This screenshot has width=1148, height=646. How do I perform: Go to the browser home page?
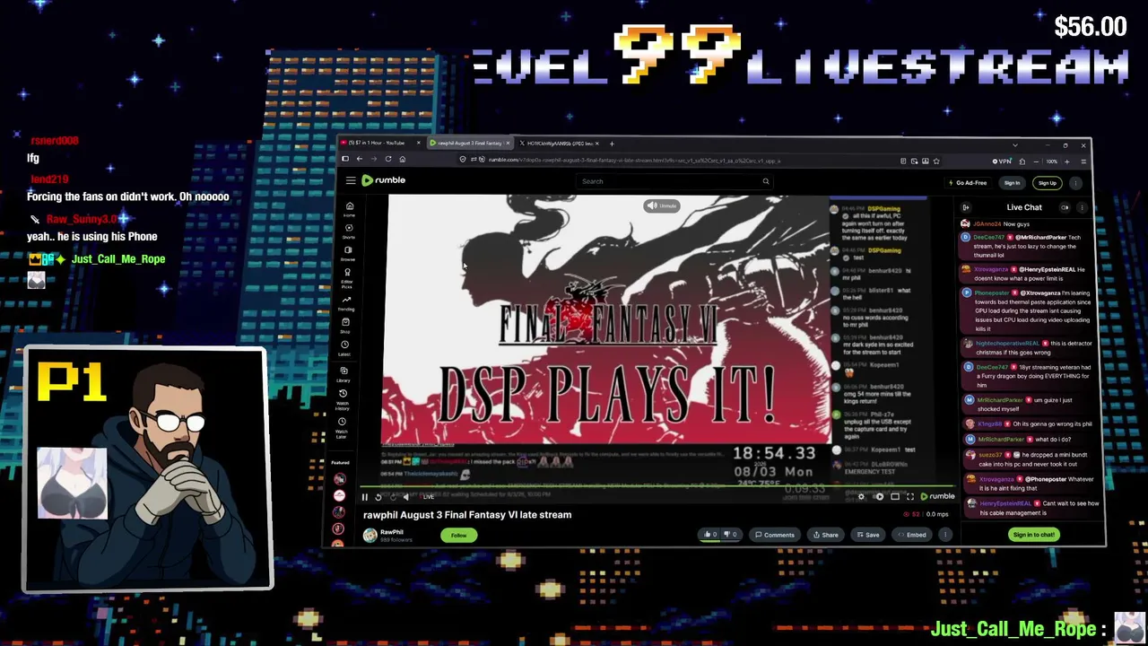click(x=402, y=160)
